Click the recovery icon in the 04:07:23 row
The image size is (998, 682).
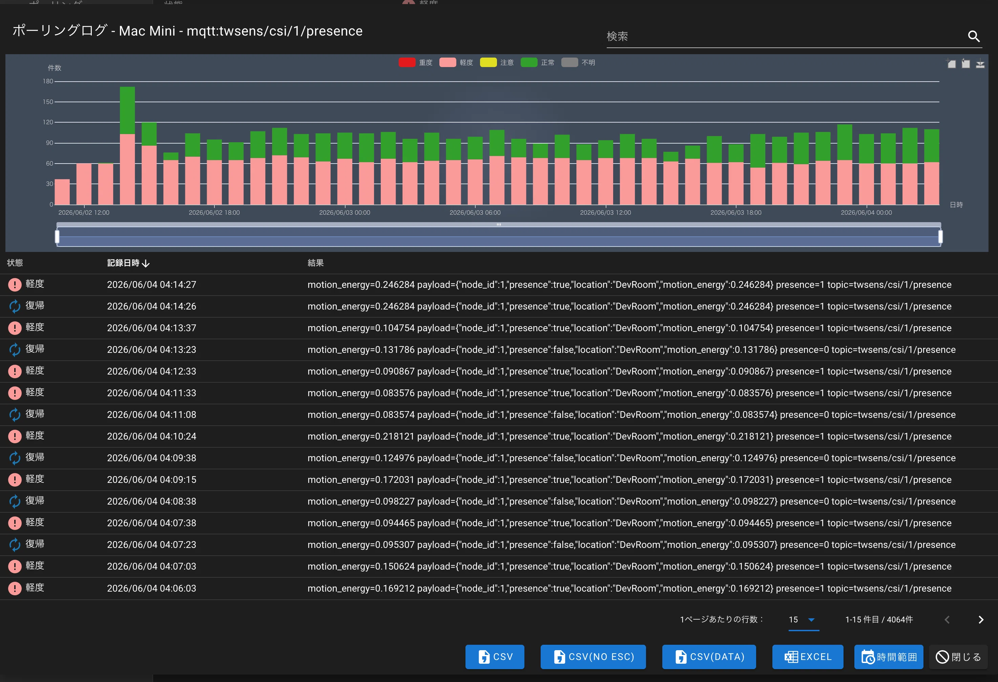(x=15, y=545)
